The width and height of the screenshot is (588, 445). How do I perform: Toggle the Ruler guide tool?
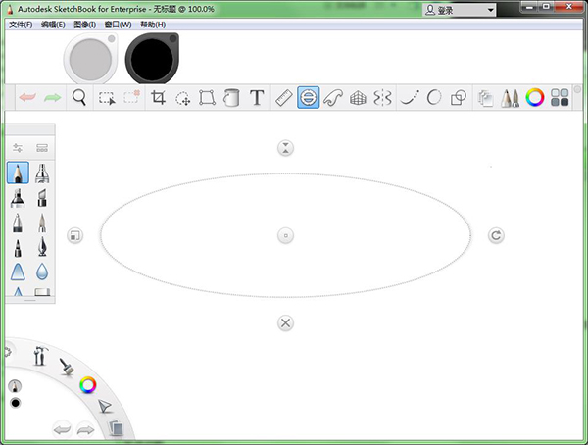[x=284, y=98]
